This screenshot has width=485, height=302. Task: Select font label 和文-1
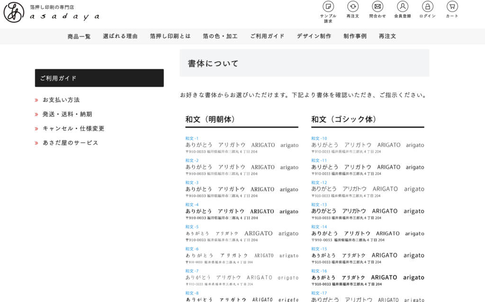pos(192,138)
